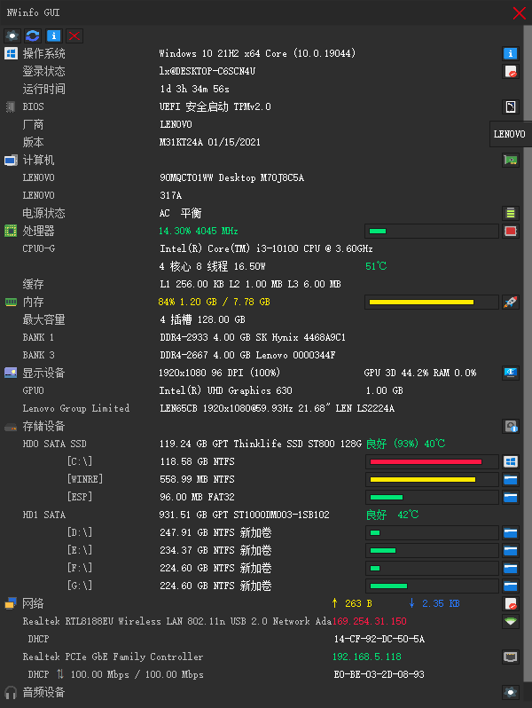Image resolution: width=532 pixels, height=708 pixels.
Task: Select login name lx@DESKTOP-C6SCN4U
Action: 207,71
